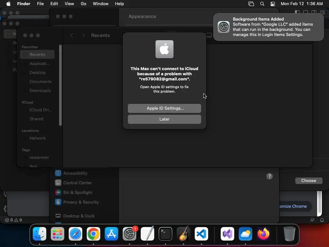Open the Window menu
The width and height of the screenshot is (329, 247).
coord(101,4)
